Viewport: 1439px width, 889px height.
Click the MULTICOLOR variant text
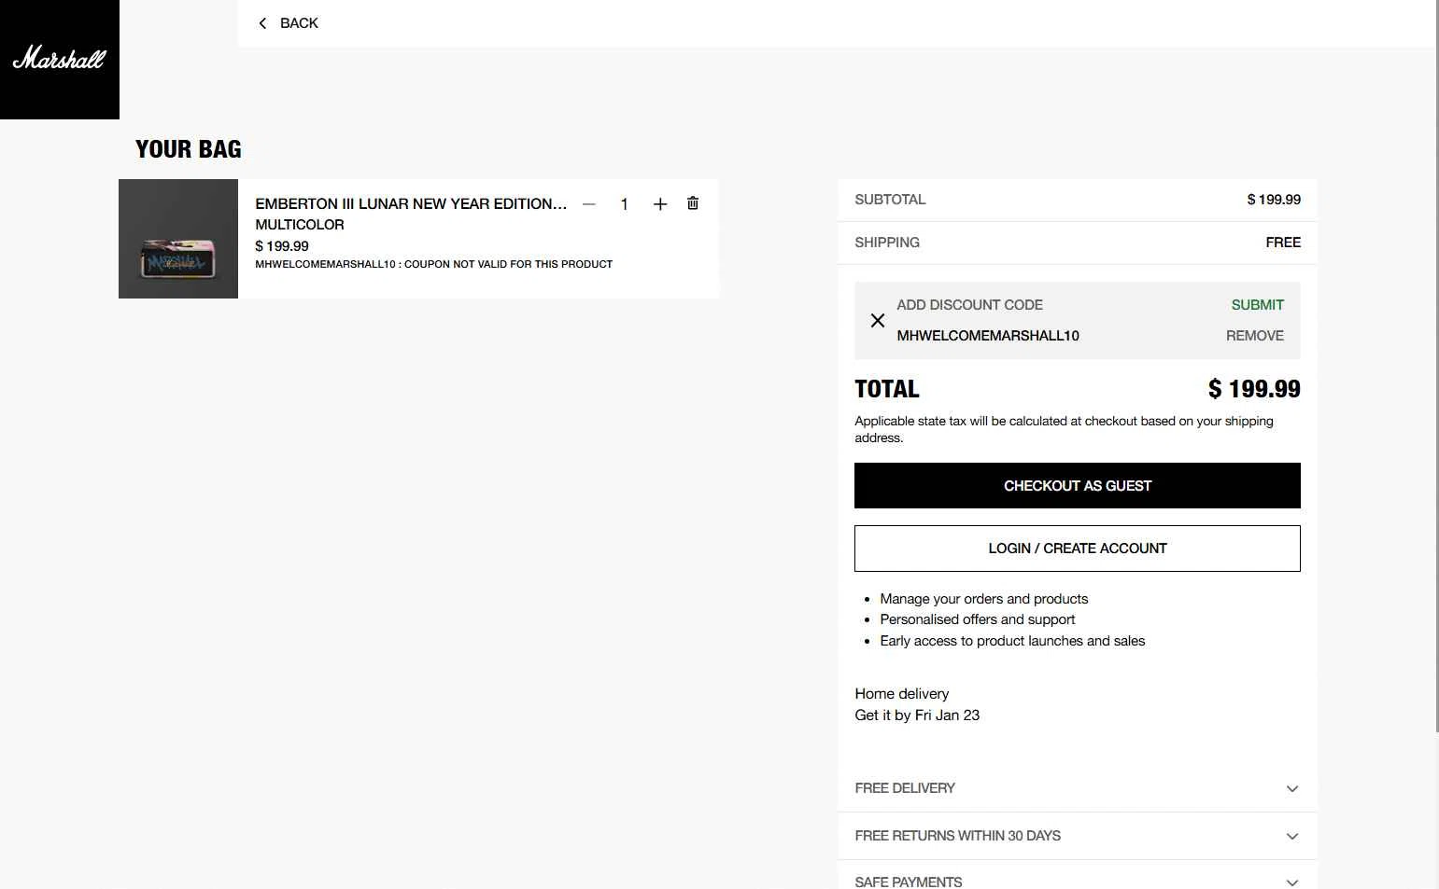(x=300, y=225)
